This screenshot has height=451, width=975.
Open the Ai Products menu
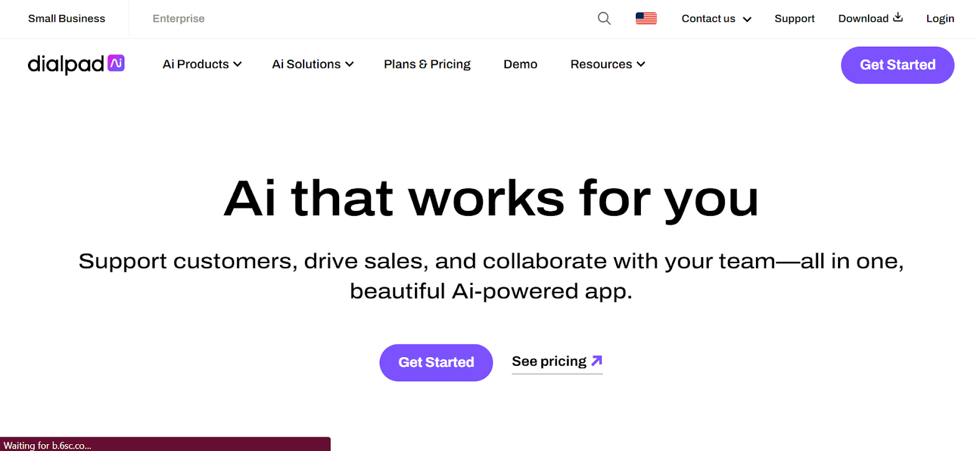[202, 64]
